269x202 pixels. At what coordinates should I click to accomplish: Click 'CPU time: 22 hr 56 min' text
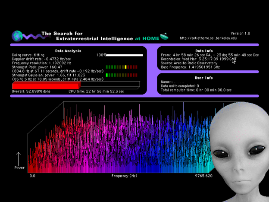tap(96, 92)
